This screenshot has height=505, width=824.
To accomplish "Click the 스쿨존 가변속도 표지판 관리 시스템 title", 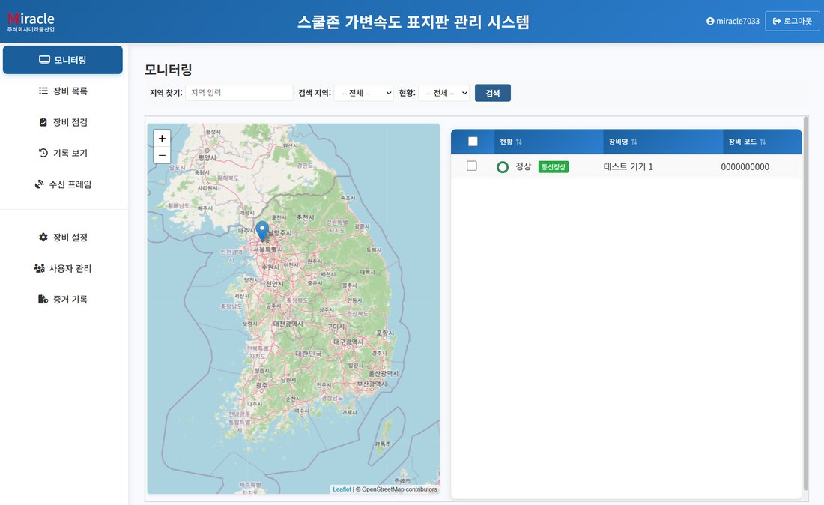I will (x=413, y=22).
